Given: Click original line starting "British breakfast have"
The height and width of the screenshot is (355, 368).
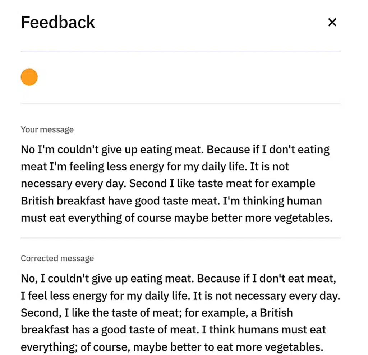Looking at the screenshot, I should click(171, 201).
